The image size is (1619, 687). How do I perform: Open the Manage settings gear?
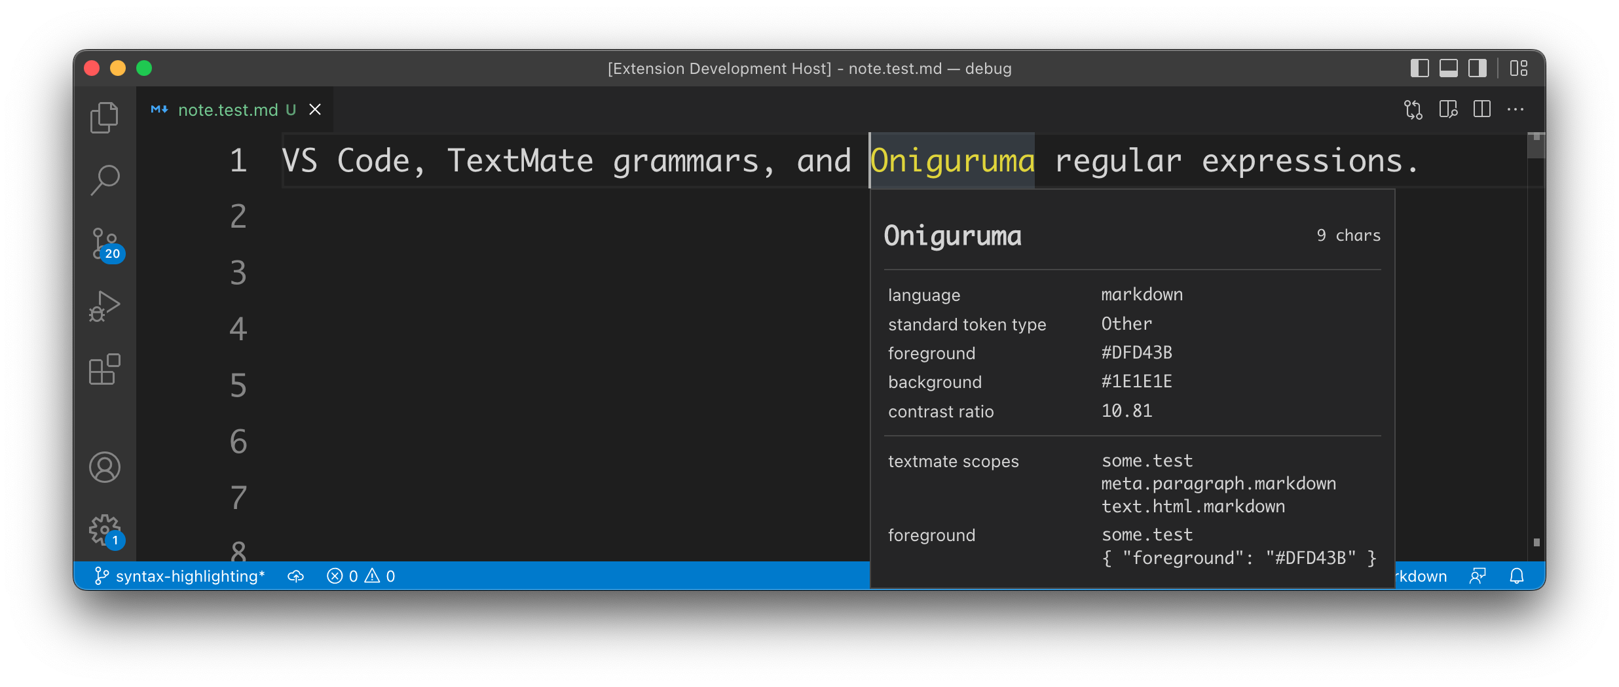click(x=106, y=531)
